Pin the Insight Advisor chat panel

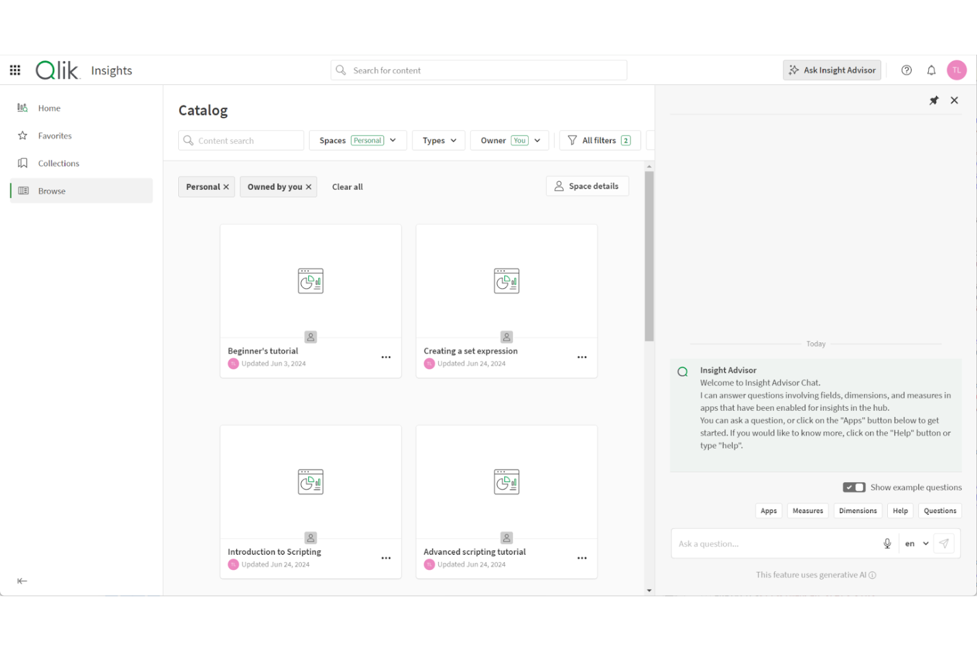coord(933,100)
